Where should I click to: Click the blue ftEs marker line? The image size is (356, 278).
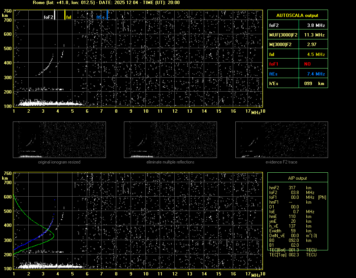click(107, 15)
